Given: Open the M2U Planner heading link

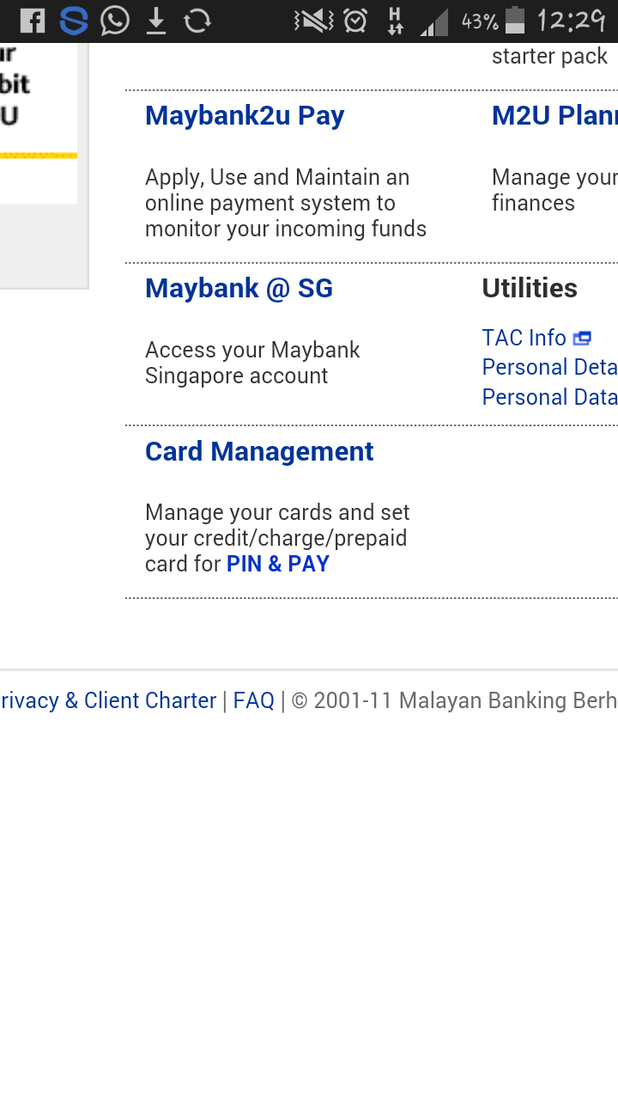Looking at the screenshot, I should (554, 116).
